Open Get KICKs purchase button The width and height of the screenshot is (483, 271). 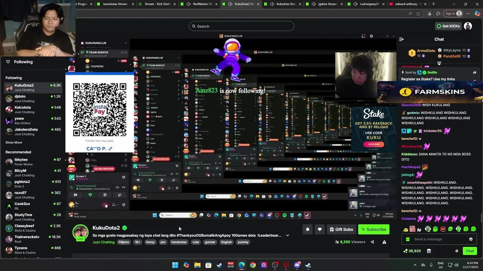[x=448, y=26]
